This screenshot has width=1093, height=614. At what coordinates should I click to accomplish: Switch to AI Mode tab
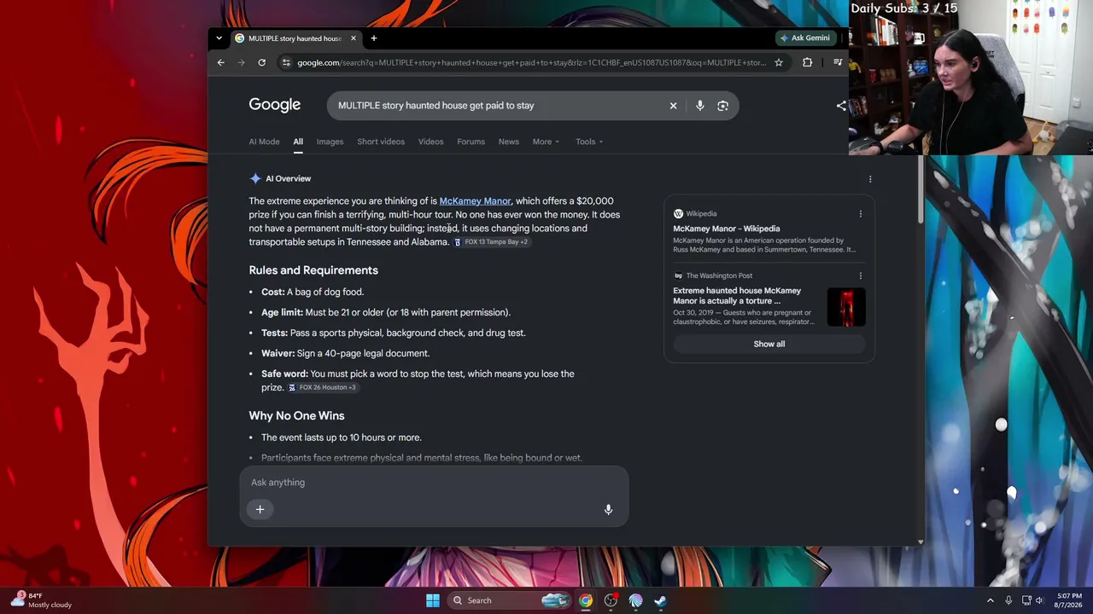[x=264, y=142]
